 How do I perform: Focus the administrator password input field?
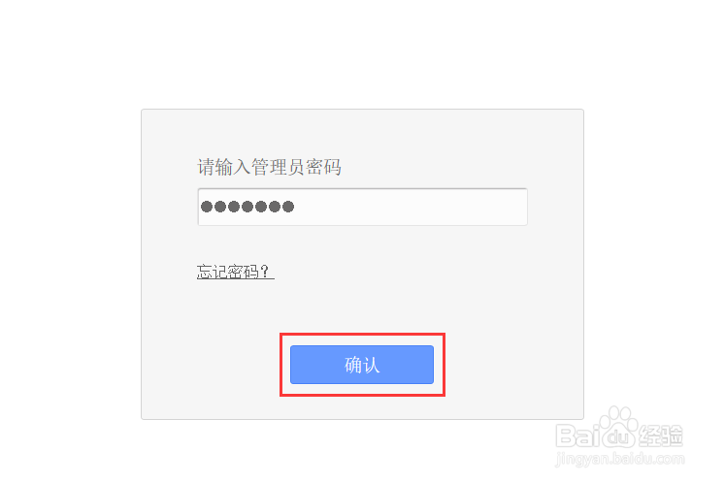362,207
